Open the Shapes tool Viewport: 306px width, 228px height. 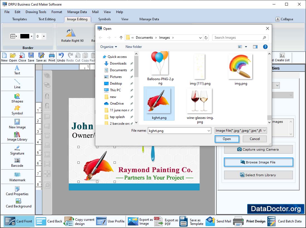click(17, 98)
